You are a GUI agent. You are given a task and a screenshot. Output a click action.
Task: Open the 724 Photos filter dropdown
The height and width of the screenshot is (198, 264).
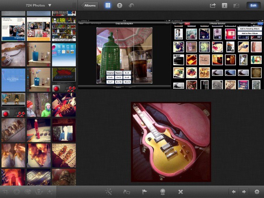[38, 5]
